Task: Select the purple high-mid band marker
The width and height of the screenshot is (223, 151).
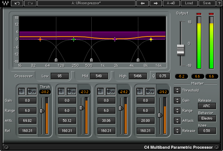Action: point(115,39)
